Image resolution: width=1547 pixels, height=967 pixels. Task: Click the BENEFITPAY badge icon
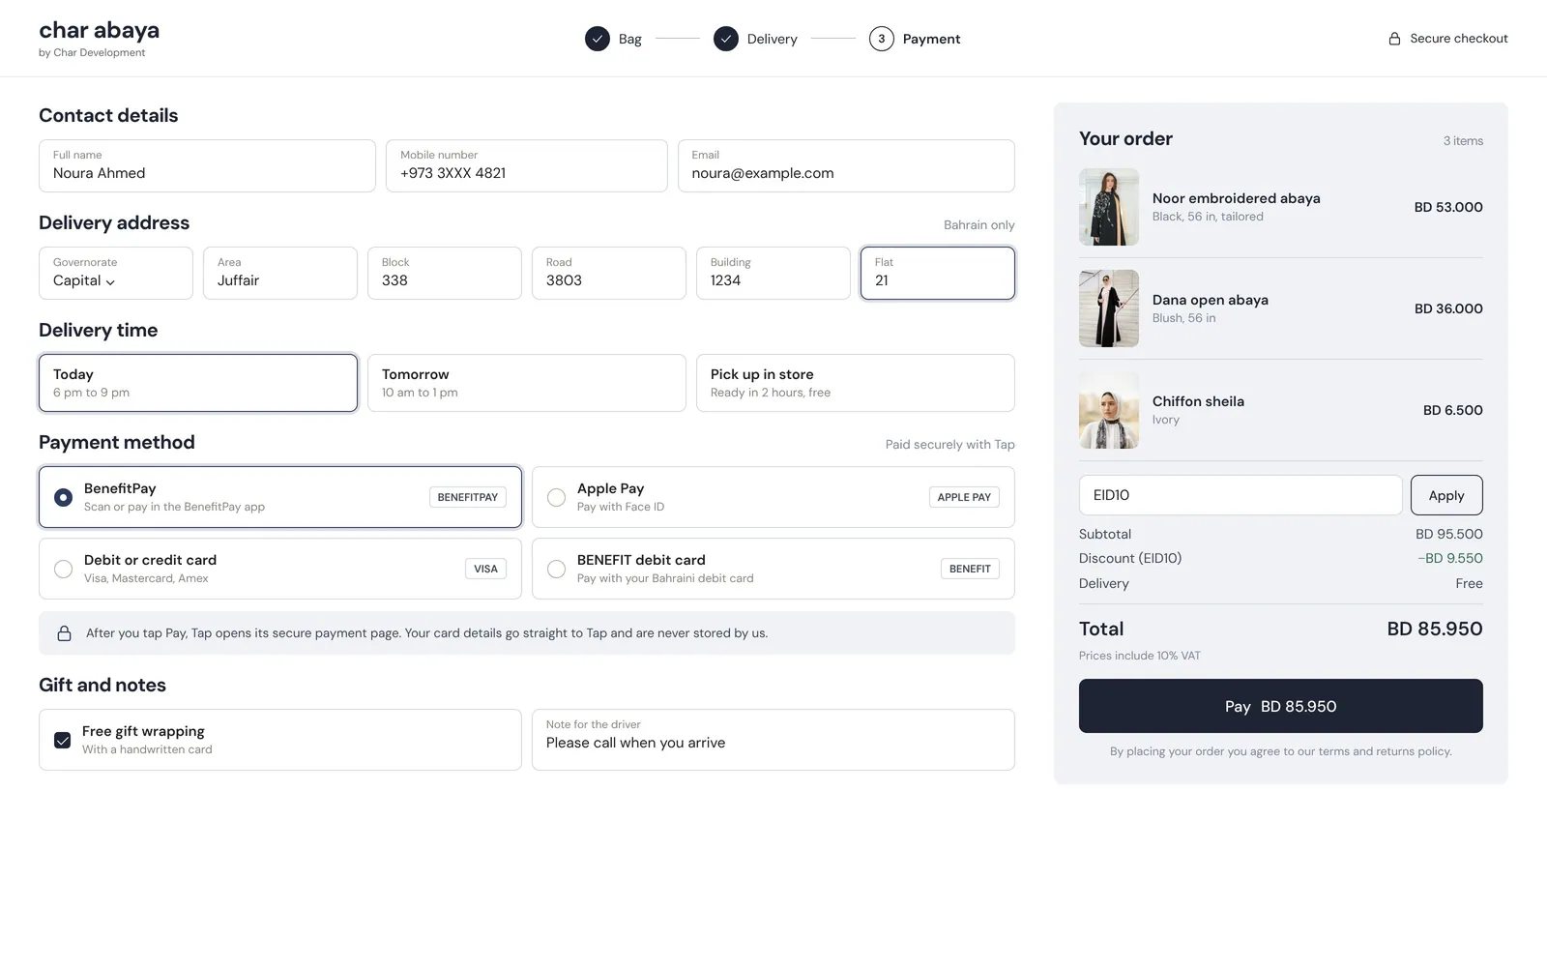click(468, 497)
